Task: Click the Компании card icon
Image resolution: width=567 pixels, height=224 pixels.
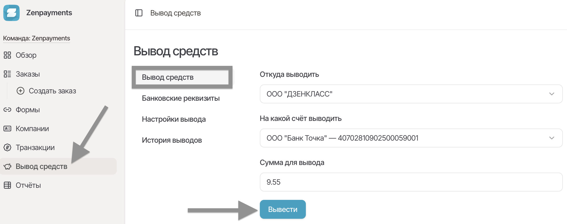Action: (x=7, y=129)
